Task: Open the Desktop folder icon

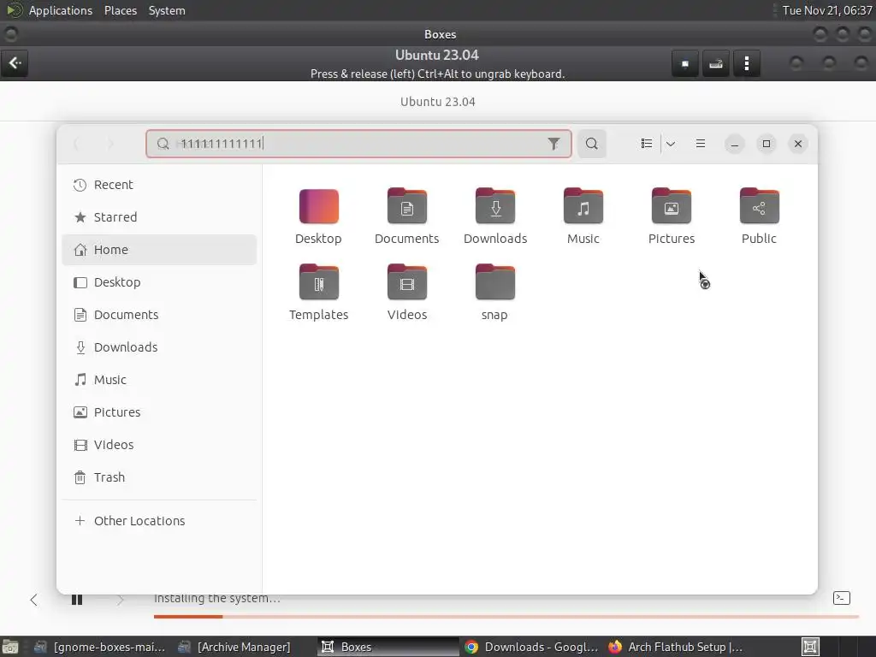Action: pos(318,206)
